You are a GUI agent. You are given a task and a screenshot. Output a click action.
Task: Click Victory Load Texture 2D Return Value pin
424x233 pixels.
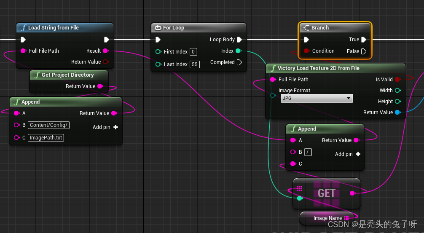tap(398, 112)
